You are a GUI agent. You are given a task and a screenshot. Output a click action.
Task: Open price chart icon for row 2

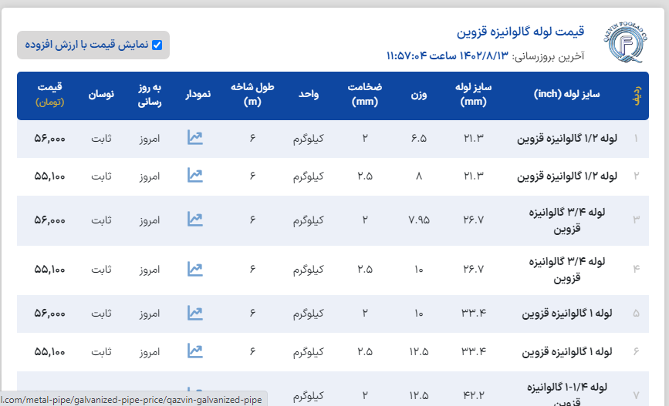tap(194, 176)
